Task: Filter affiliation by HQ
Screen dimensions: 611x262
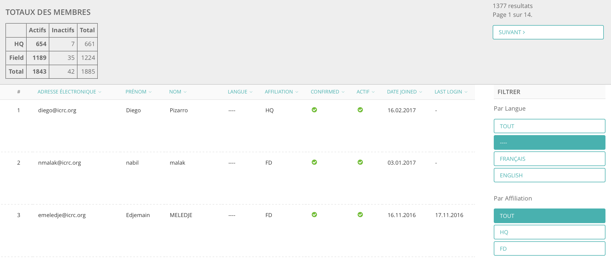Action: [x=549, y=232]
